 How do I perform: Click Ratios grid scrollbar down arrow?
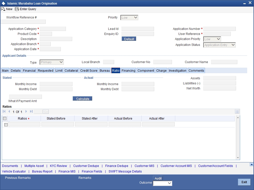click(238, 158)
